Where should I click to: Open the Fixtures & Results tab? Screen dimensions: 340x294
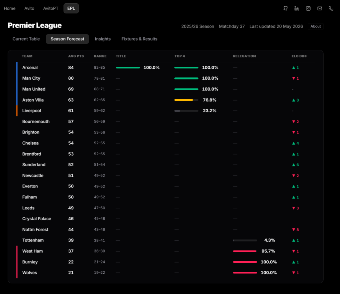(x=139, y=39)
